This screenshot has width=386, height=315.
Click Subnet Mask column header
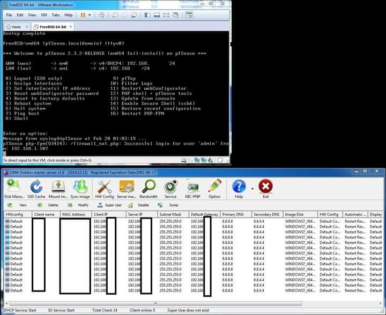(173, 214)
